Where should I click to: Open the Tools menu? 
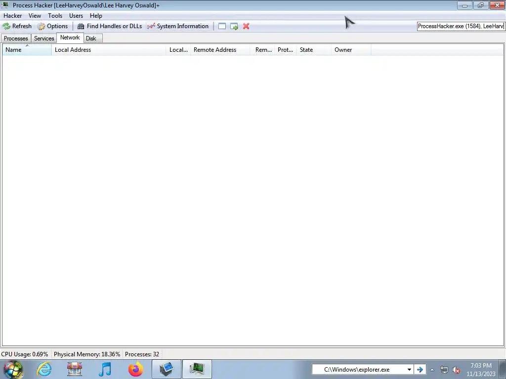pyautogui.click(x=55, y=15)
